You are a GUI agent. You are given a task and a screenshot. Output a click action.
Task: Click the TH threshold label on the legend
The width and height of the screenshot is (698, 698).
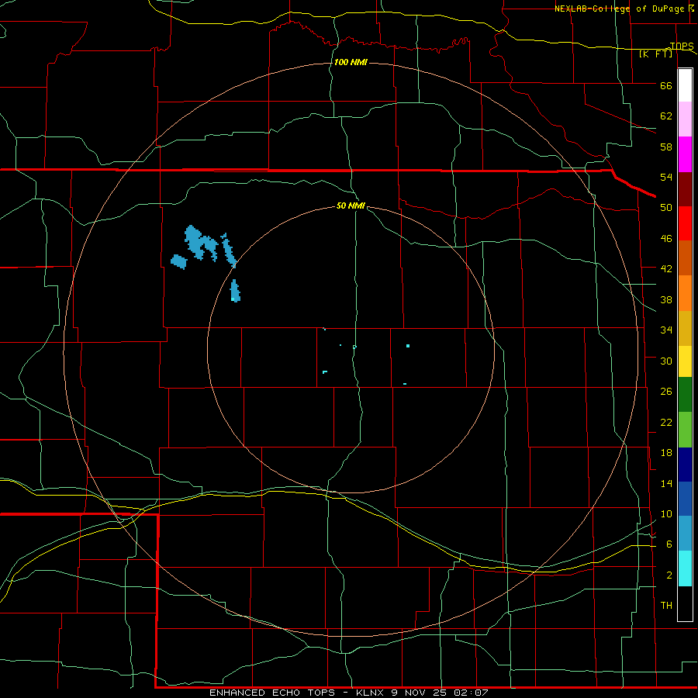666,606
